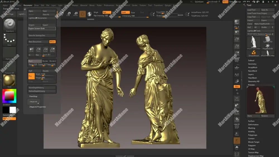Open the Material menu
The width and height of the screenshot is (279, 157).
[84, 5]
